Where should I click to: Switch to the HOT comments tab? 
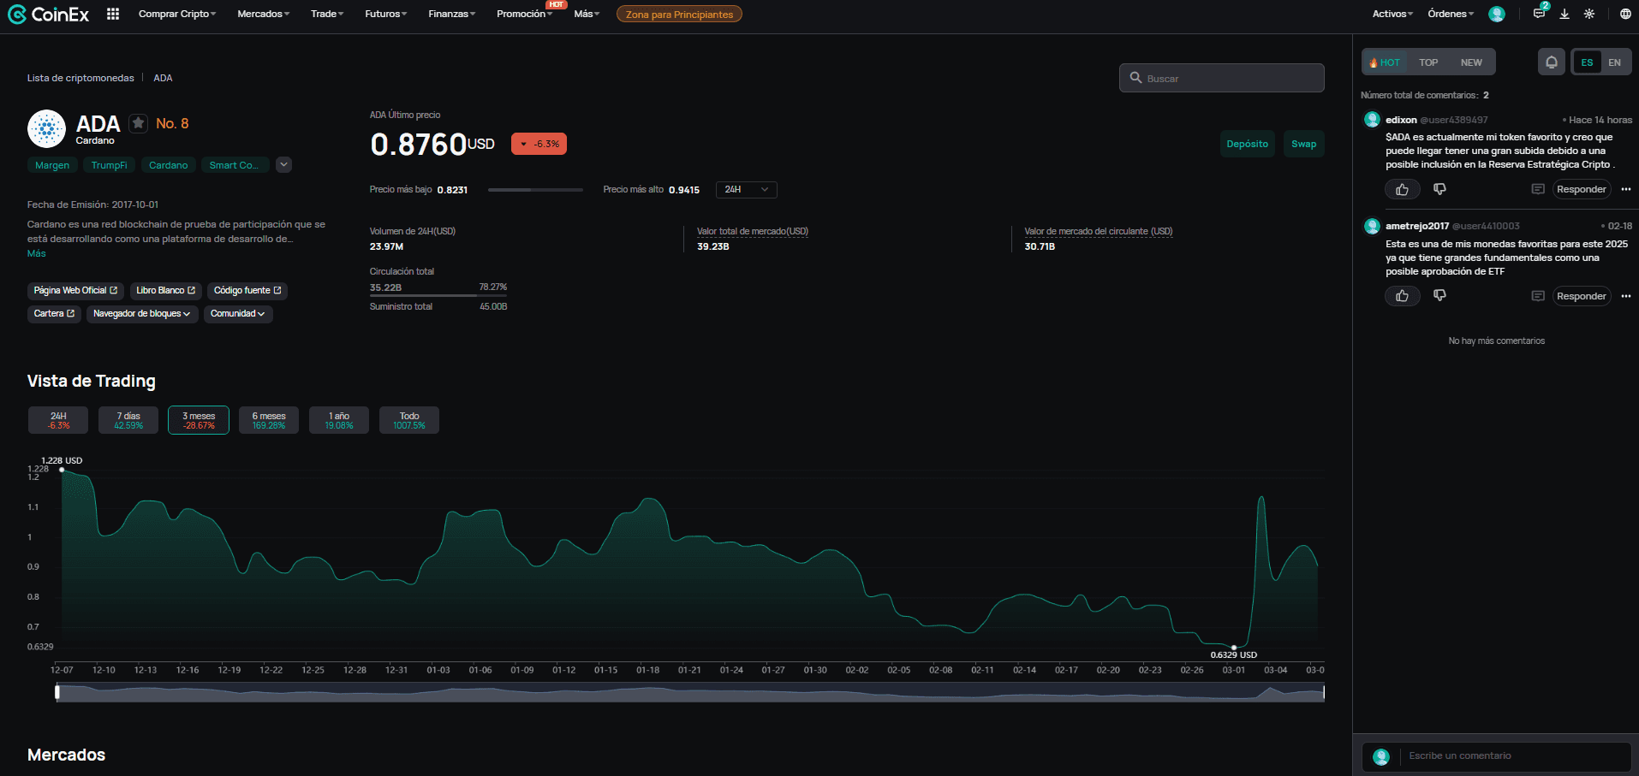tap(1385, 62)
